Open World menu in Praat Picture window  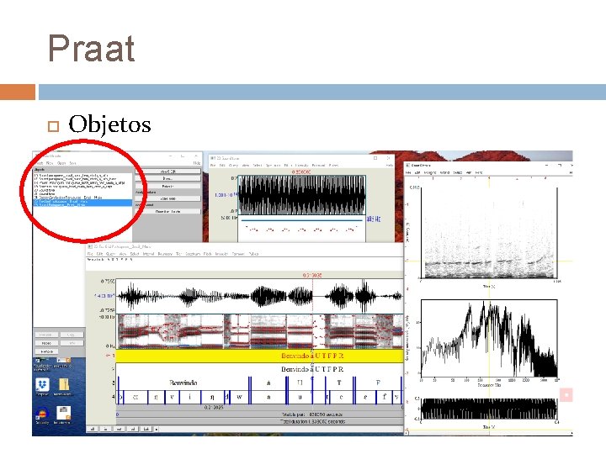pos(445,172)
